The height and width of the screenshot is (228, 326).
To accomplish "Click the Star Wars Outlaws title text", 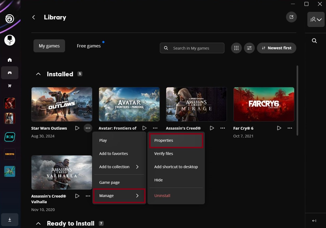I will coord(49,128).
